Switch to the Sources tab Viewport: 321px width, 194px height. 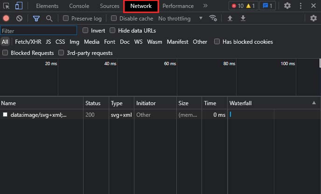[110, 6]
